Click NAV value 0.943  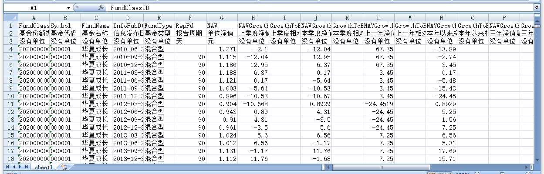tap(222, 112)
